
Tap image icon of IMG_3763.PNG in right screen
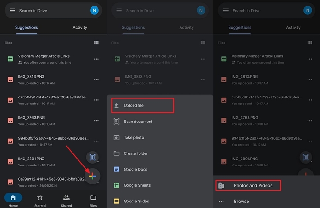[x=223, y=121]
